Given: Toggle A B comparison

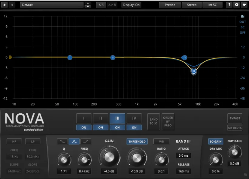Looking at the screenshot, I should [101, 5].
